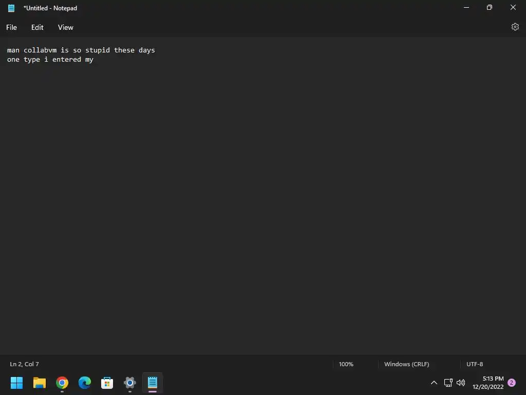526x395 pixels.
Task: Minimize the Notepad window
Action: [x=466, y=7]
